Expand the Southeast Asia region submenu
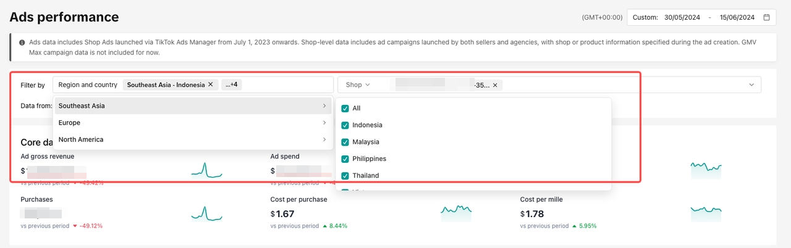 click(x=192, y=106)
